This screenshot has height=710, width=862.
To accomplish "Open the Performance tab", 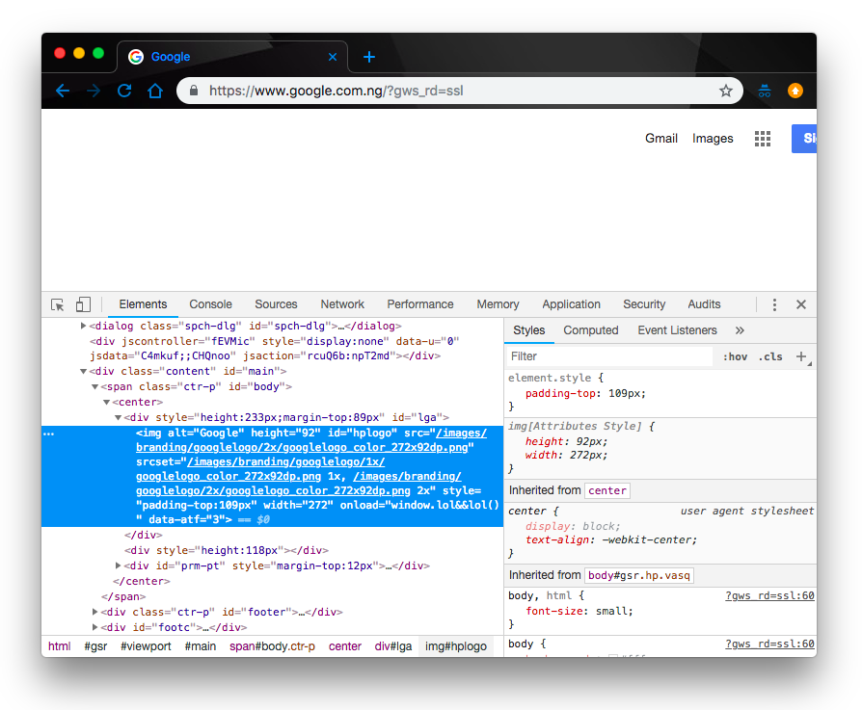I will tap(420, 304).
